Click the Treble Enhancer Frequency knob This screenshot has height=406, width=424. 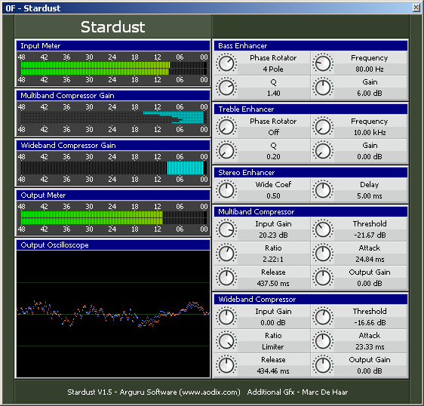(323, 127)
